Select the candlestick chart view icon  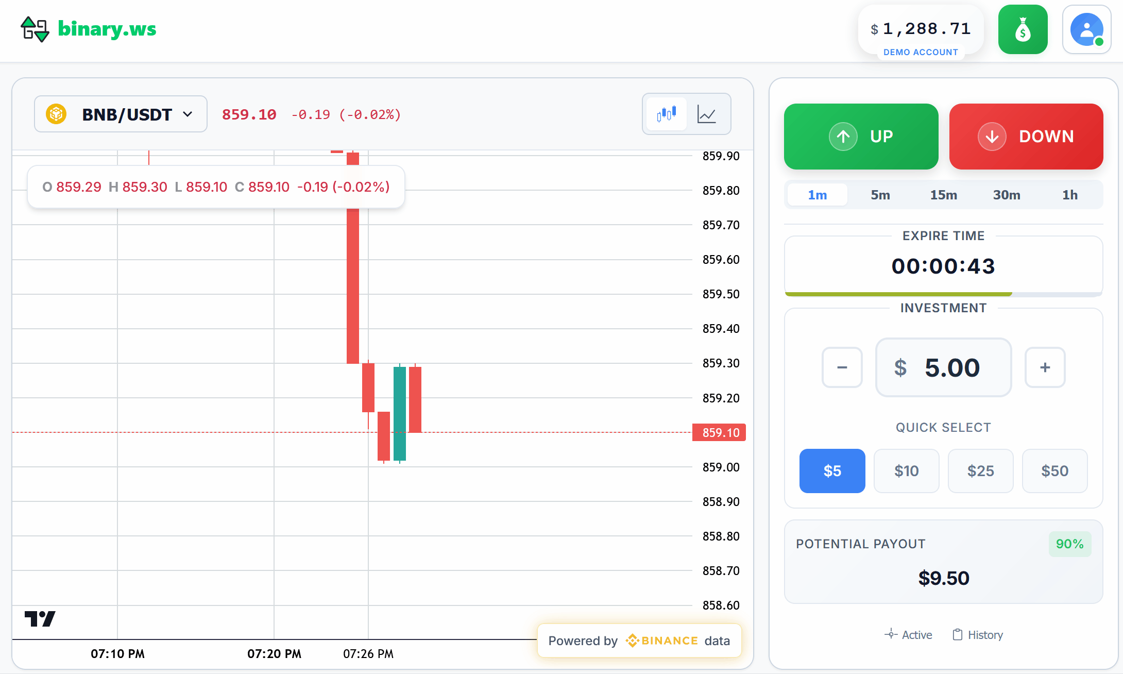pyautogui.click(x=666, y=114)
